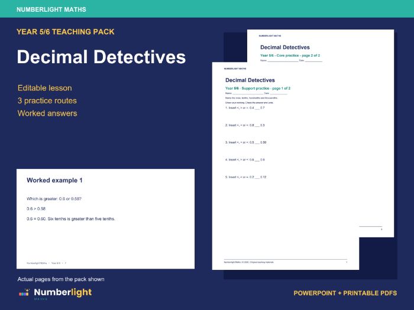Click question 2 comparing 0.8 and 0.3
This screenshot has height=310, width=414.
click(245, 125)
